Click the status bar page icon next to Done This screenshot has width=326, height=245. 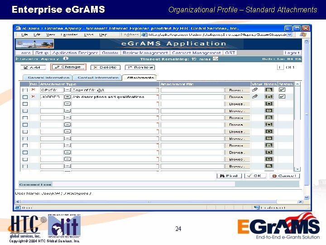click(x=18, y=207)
